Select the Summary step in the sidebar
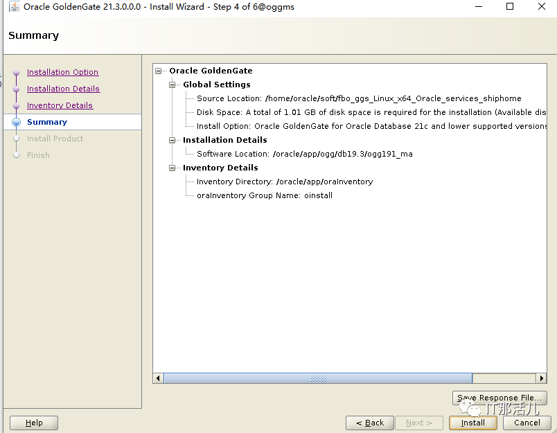 pos(73,122)
